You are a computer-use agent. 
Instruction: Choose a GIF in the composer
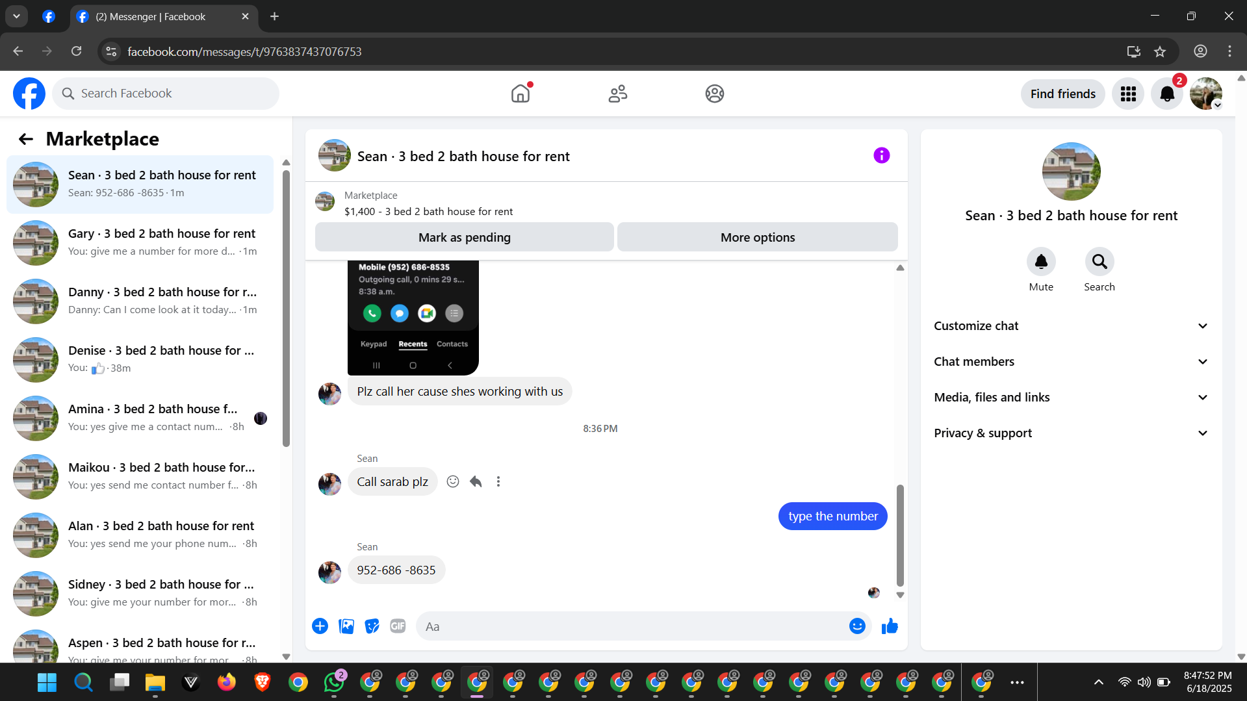398,626
